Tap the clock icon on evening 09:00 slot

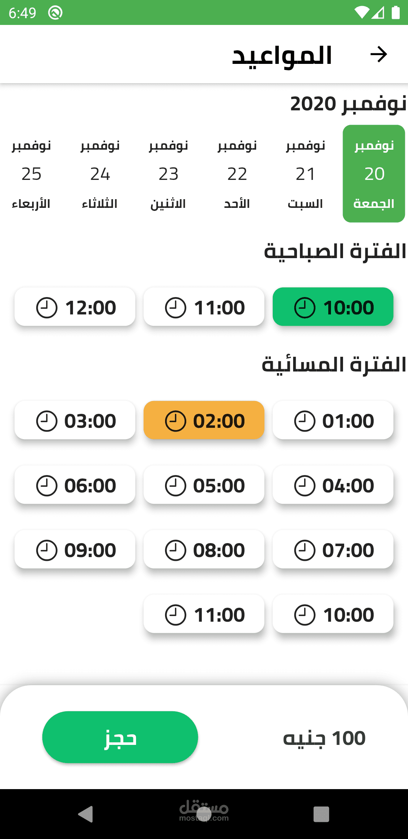(47, 550)
